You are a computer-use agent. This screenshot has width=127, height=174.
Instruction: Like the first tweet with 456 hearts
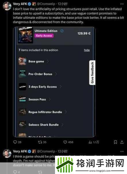pyautogui.click(x=65, y=142)
